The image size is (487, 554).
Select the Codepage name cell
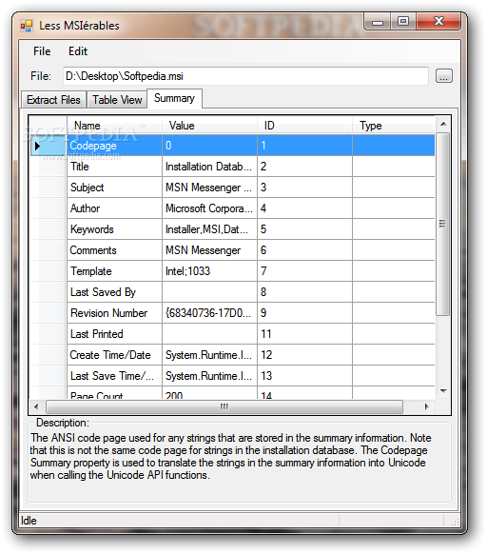[114, 146]
